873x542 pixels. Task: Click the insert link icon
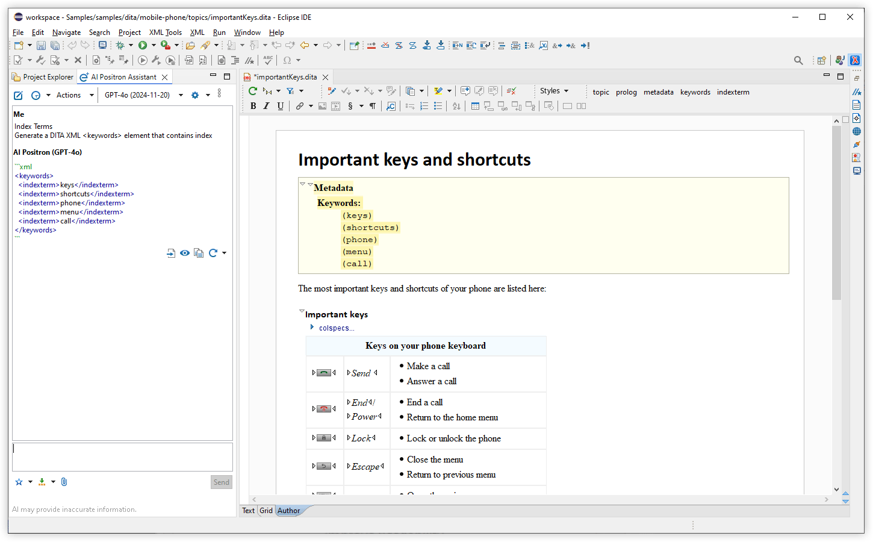click(x=299, y=106)
